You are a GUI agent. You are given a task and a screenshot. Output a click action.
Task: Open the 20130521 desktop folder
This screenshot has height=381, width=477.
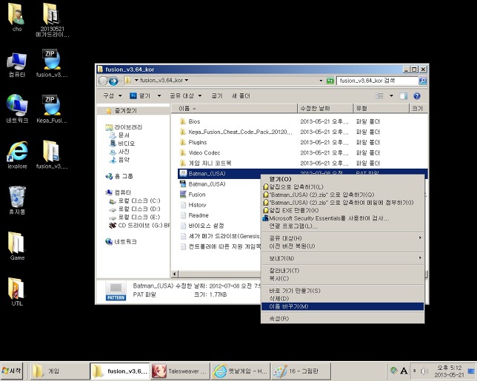click(x=52, y=19)
